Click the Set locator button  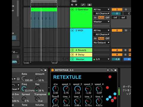coord(74,1)
